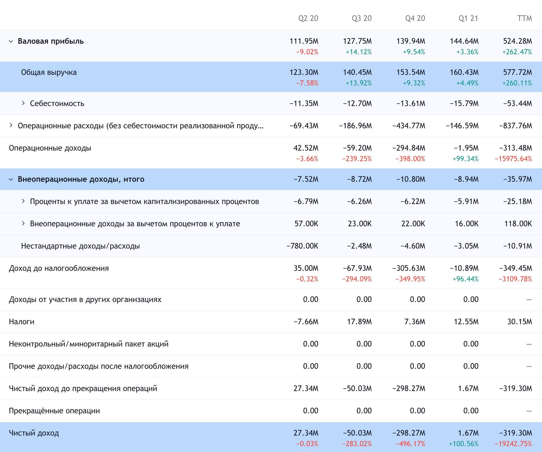Click Доходы от участия в других организациях
The height and width of the screenshot is (452, 542).
click(85, 299)
